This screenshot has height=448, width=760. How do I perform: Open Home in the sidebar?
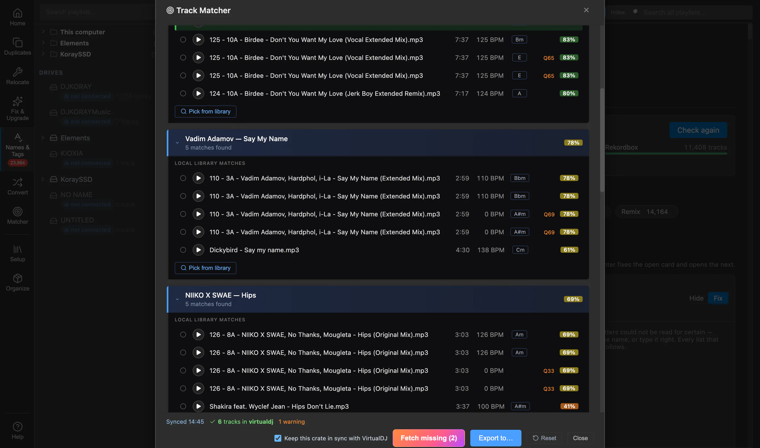tap(17, 17)
